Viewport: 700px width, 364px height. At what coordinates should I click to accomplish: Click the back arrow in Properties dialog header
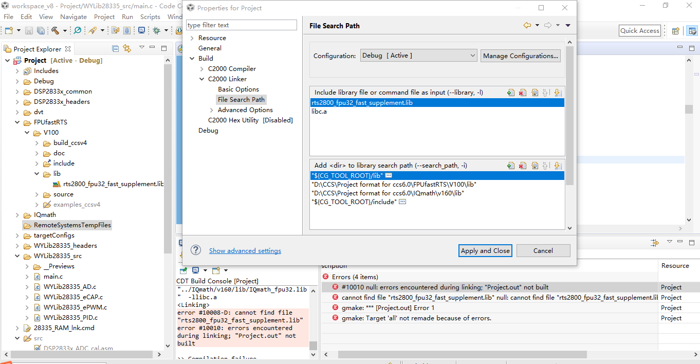527,25
